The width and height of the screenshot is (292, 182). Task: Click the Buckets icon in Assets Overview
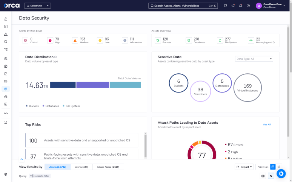tap(158, 41)
